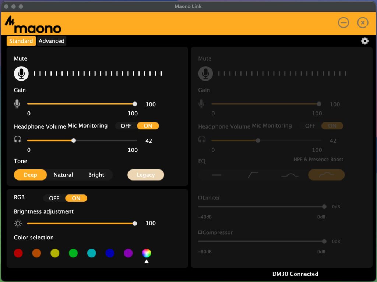Choose the Legacy tone button
This screenshot has height=282, width=377.
[146, 175]
